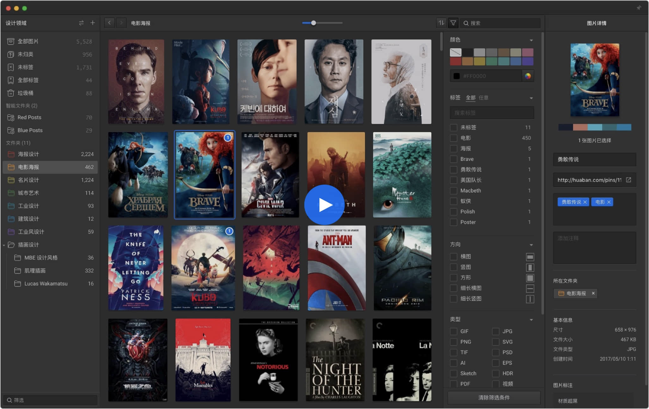Click the plus icon to add folder
The image size is (649, 409).
92,23
